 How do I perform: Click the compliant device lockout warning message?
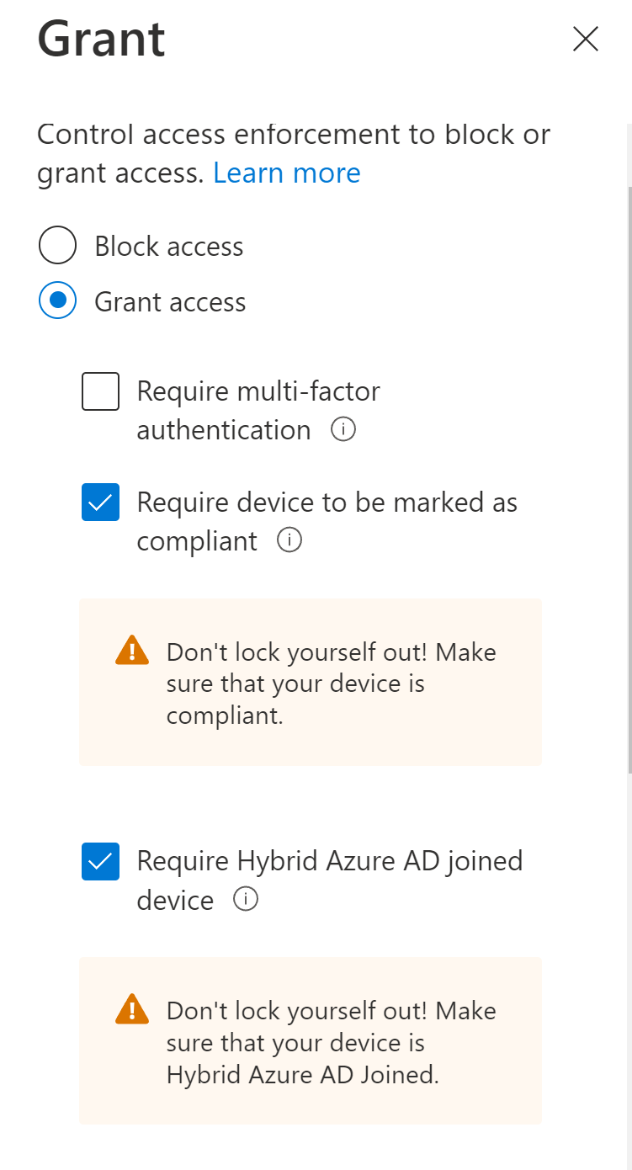(332, 683)
